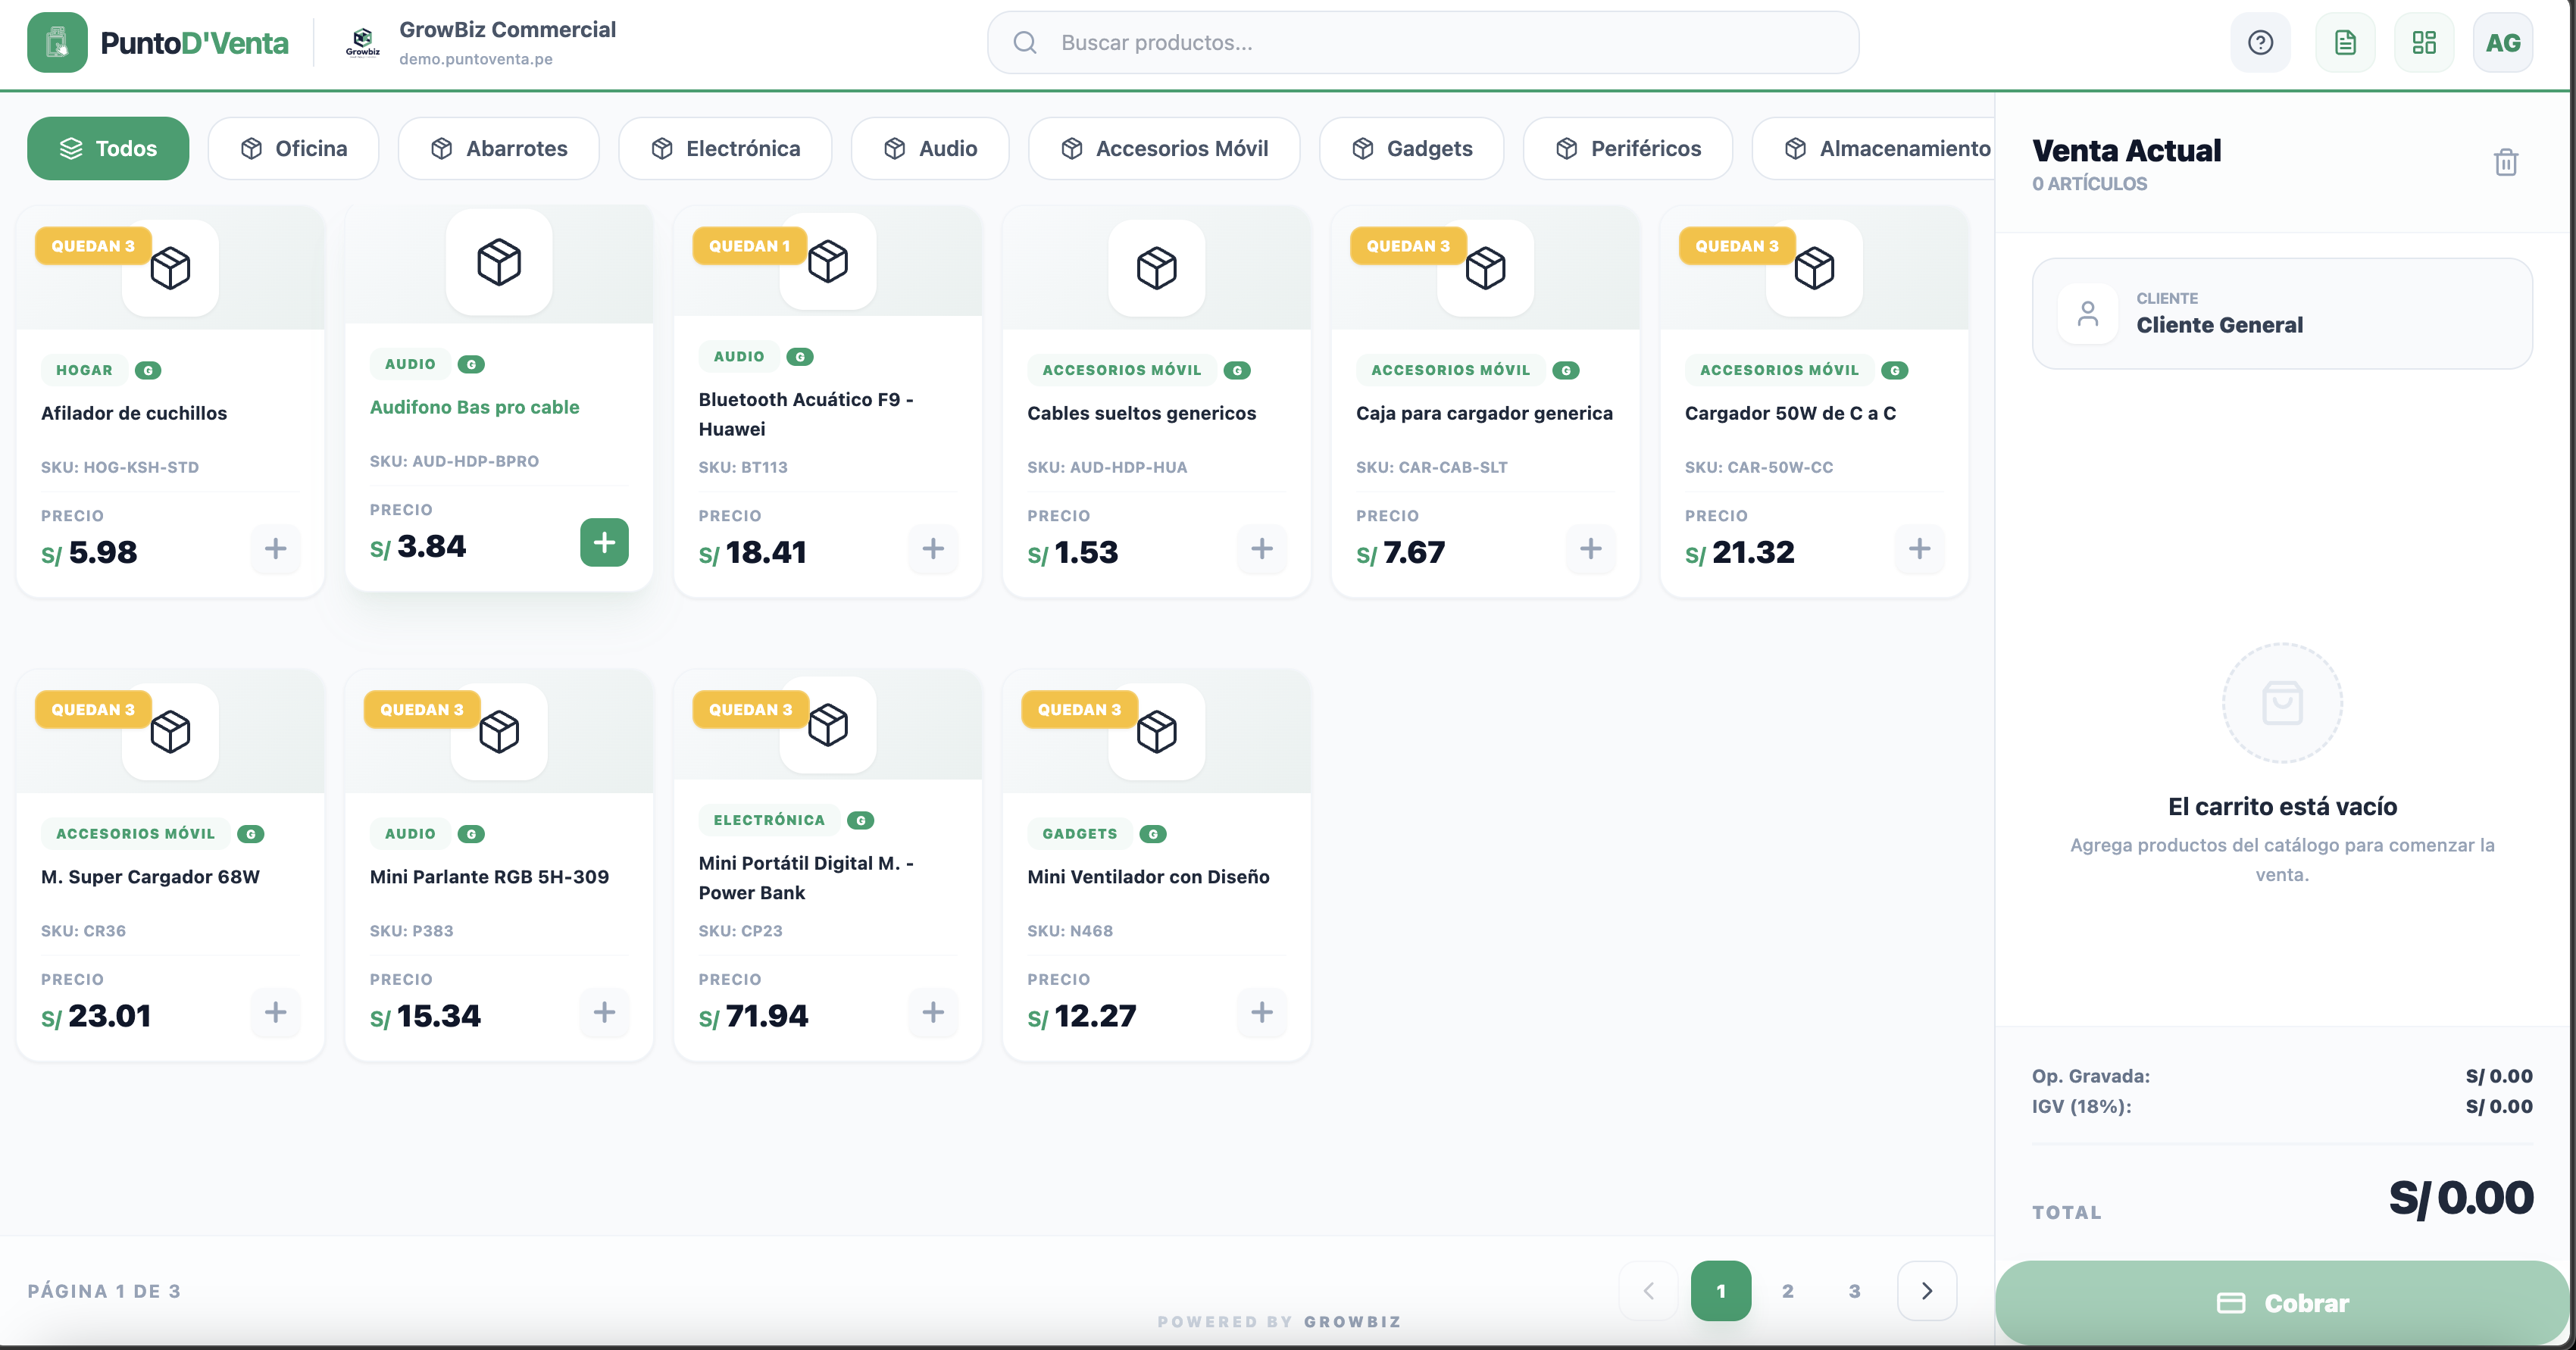Screen dimensions: 2576x1350
Task: Filter by Abarrotes category
Action: tap(498, 149)
